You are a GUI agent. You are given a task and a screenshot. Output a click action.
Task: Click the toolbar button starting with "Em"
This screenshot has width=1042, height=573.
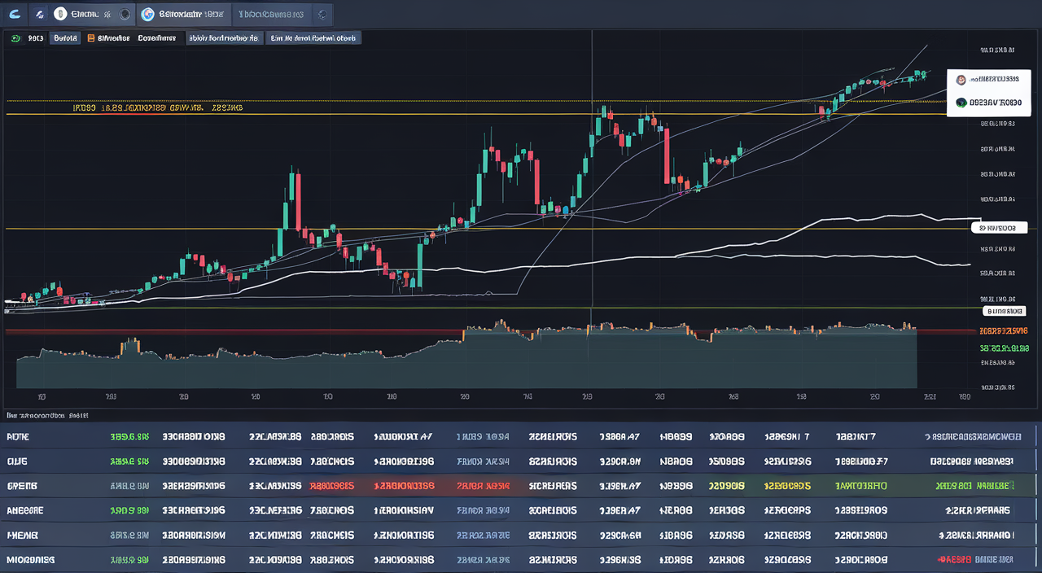[313, 37]
